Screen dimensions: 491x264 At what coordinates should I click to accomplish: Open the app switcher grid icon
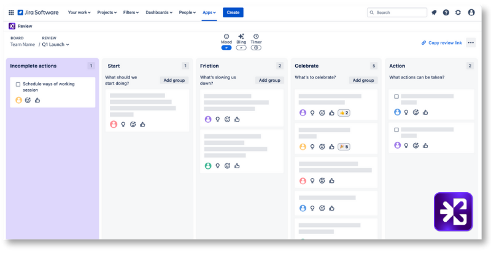(11, 12)
